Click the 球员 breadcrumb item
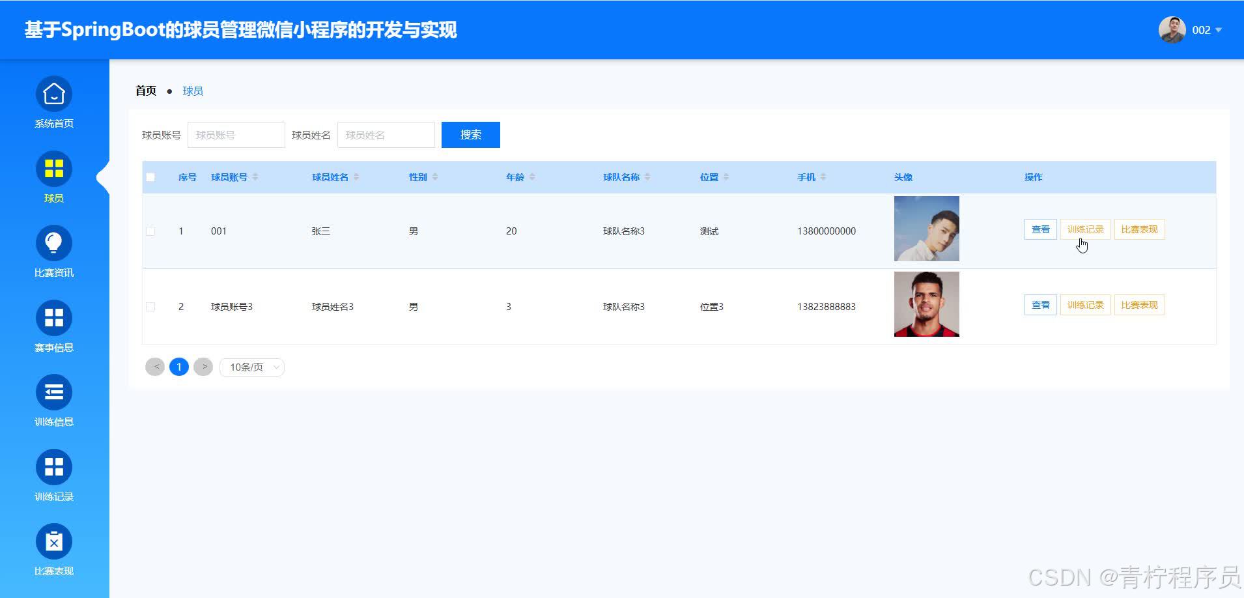The image size is (1244, 598). click(193, 91)
